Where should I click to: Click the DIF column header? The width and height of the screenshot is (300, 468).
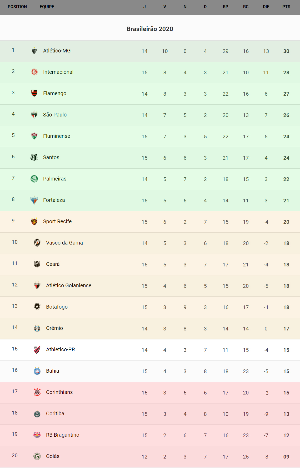pyautogui.click(x=266, y=7)
